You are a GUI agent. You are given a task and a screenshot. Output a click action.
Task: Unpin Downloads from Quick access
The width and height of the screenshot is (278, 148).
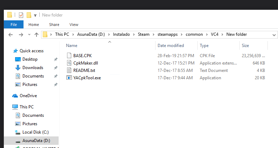(55, 68)
